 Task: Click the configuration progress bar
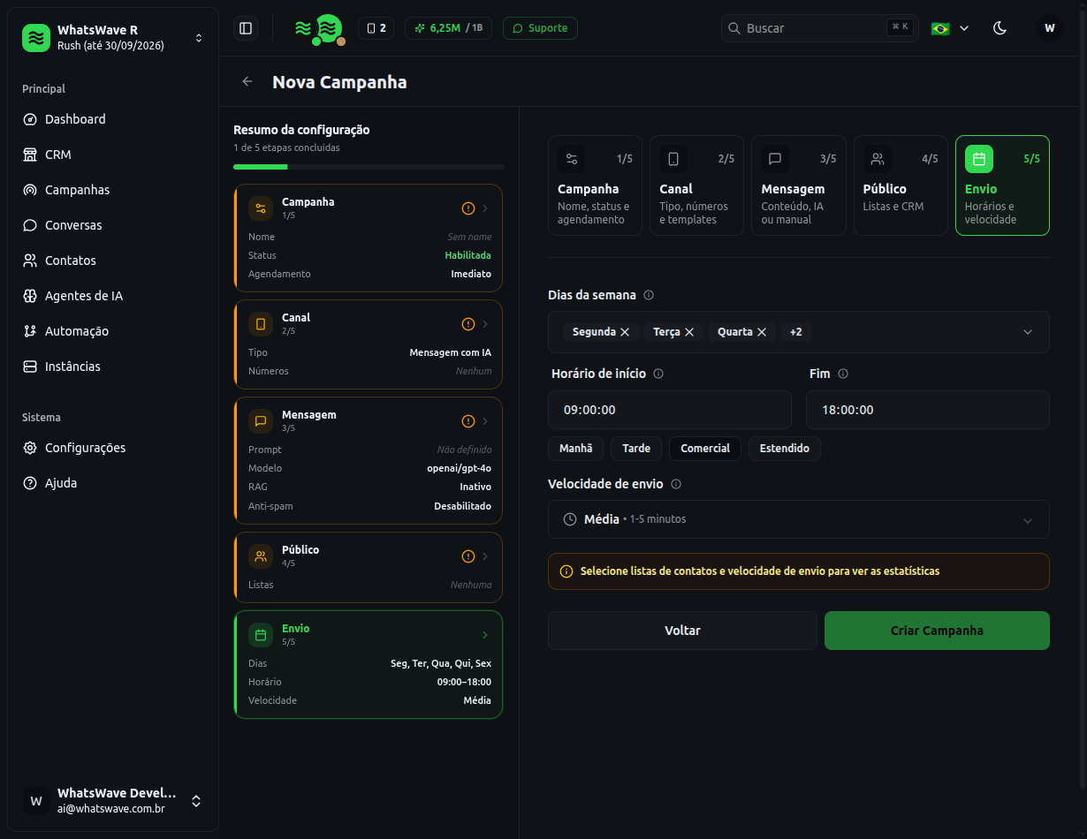click(x=369, y=167)
